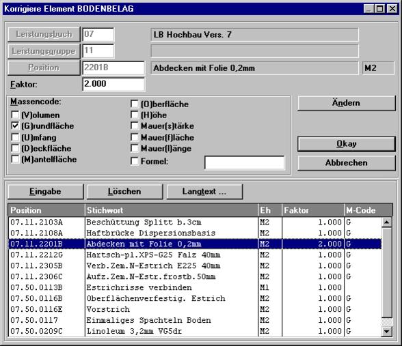Image resolution: width=402 pixels, height=346 pixels.
Task: Select row Estrichrisse verbinden
Action: pyautogui.click(x=195, y=287)
